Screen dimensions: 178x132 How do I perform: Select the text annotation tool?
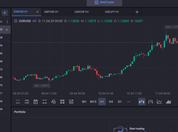[62, 102]
